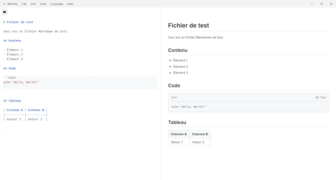Click the '- Élément 3' editor line
Image resolution: width=336 pixels, height=180 pixels.
tap(13, 59)
